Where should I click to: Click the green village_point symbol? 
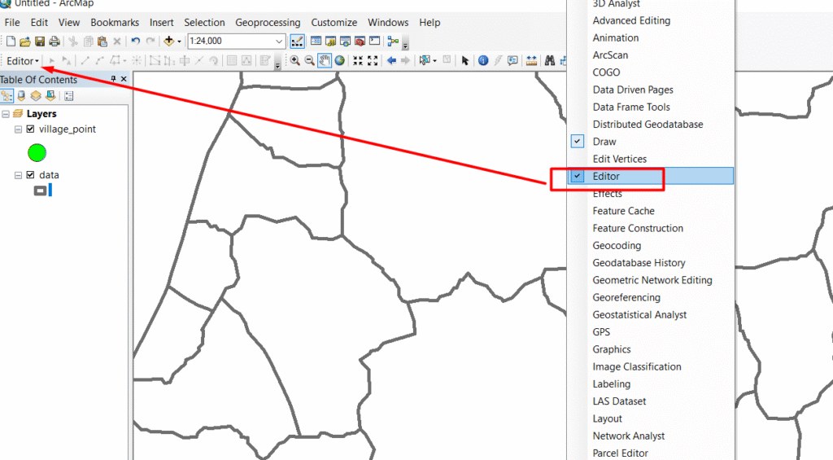[x=37, y=153]
